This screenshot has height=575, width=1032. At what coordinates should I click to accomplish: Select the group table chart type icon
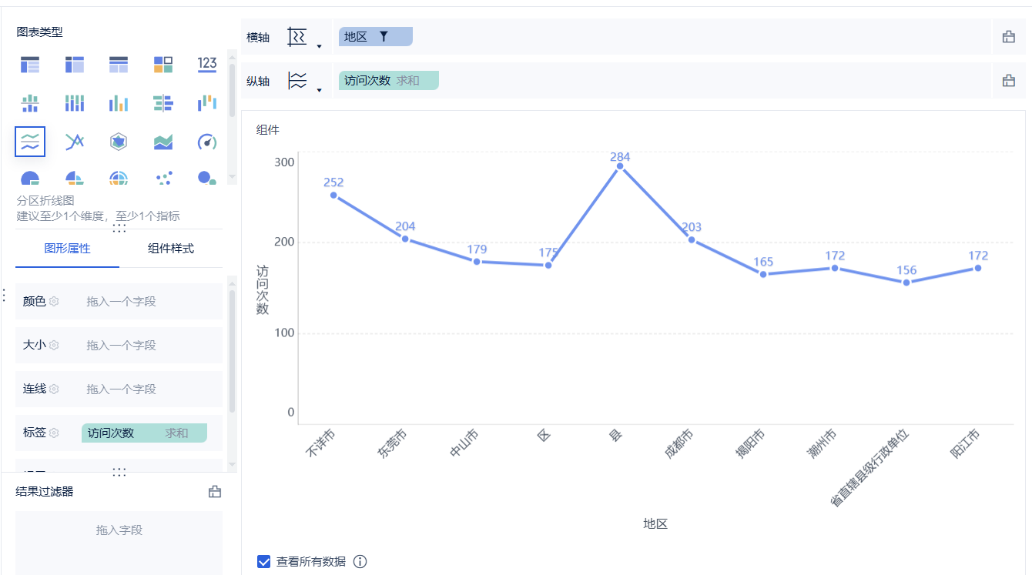pos(30,65)
